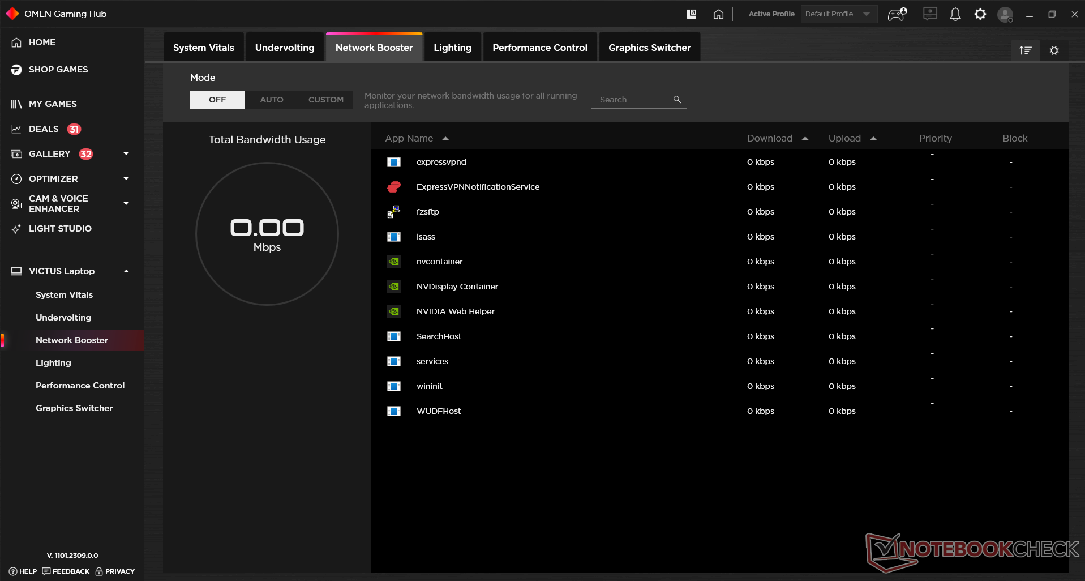Open the Default Profile dropdown
Screen dimensions: 1085x581
coord(839,14)
